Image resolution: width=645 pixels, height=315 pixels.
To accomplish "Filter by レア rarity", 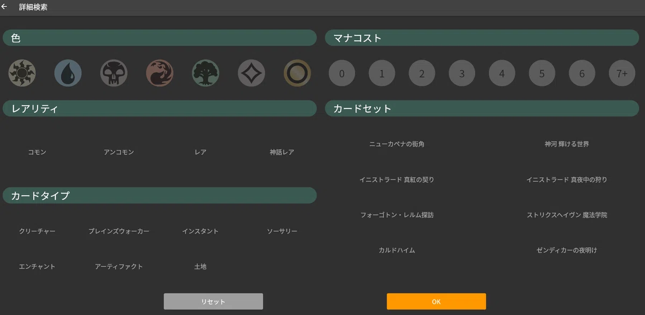I will pos(200,152).
